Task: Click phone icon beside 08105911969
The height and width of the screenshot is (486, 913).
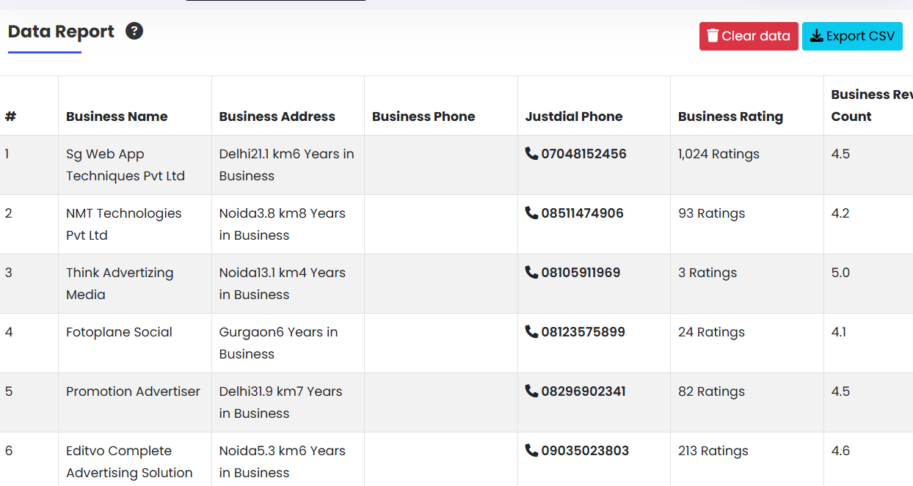Action: 531,272
